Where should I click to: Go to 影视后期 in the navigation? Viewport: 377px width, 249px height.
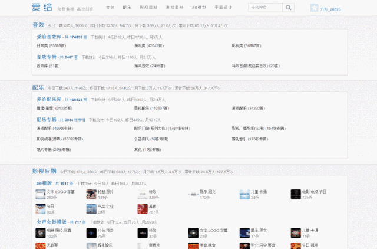coord(148,8)
